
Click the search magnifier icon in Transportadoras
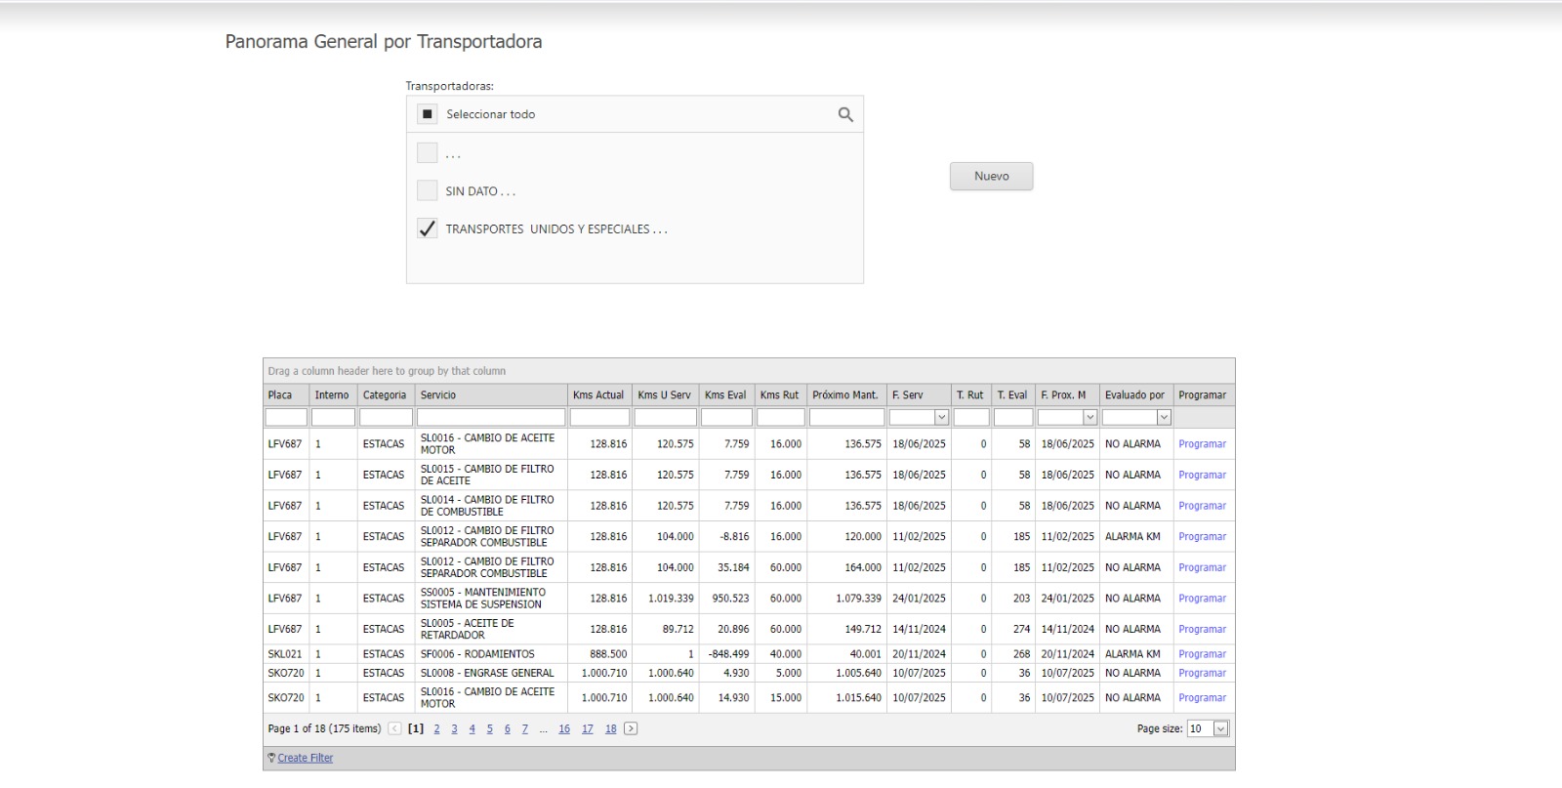coord(845,114)
